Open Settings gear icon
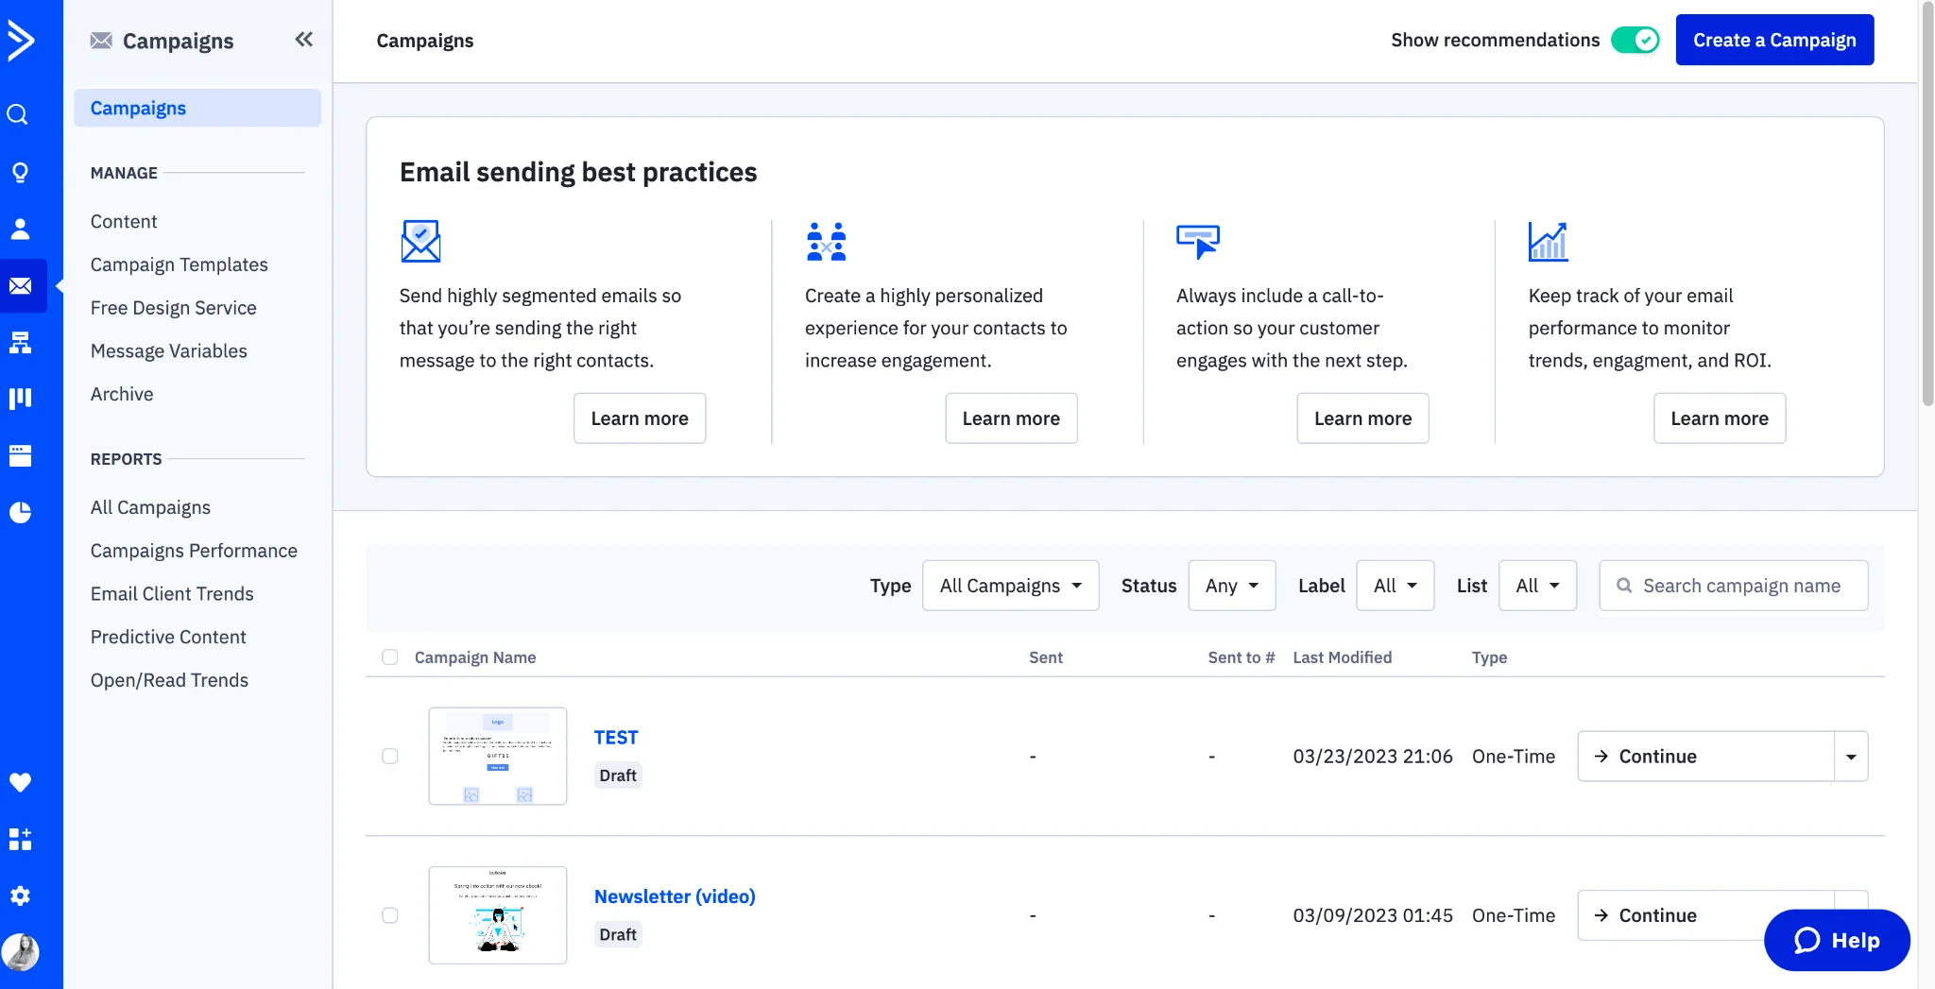Viewport: 1935px width, 989px height. [20, 895]
